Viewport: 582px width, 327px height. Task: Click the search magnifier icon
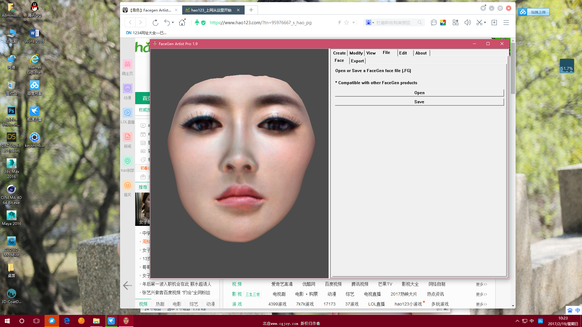[x=420, y=23]
